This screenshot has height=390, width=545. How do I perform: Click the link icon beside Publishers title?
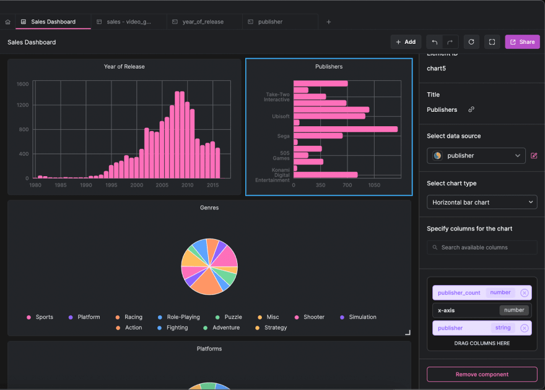pos(471,109)
